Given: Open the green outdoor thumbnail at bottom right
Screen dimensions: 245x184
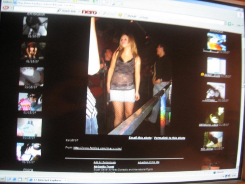Looking at the screenshot, I should pyautogui.click(x=213, y=140).
